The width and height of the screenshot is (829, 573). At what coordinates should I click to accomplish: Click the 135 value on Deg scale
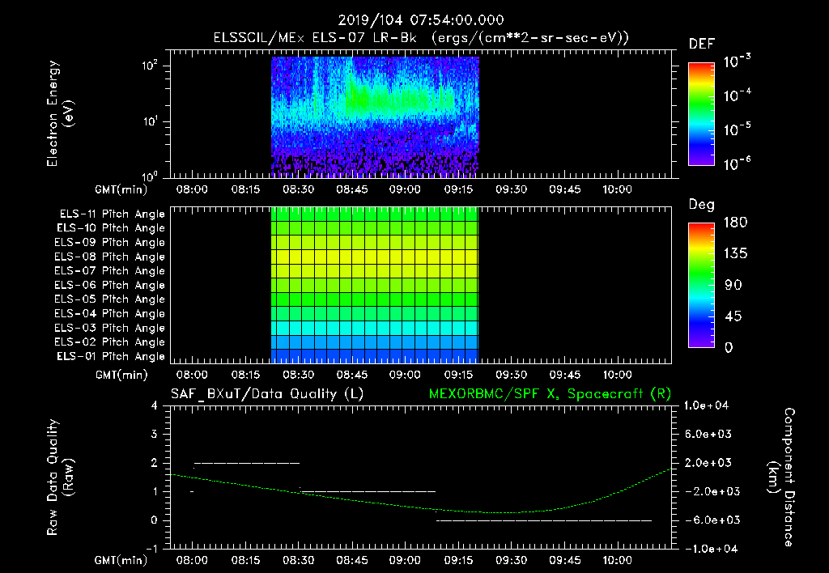735,254
